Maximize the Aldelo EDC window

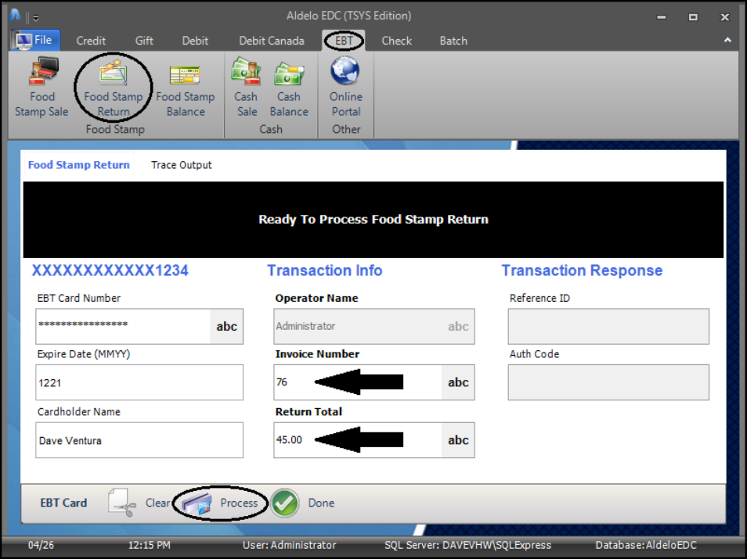(693, 17)
